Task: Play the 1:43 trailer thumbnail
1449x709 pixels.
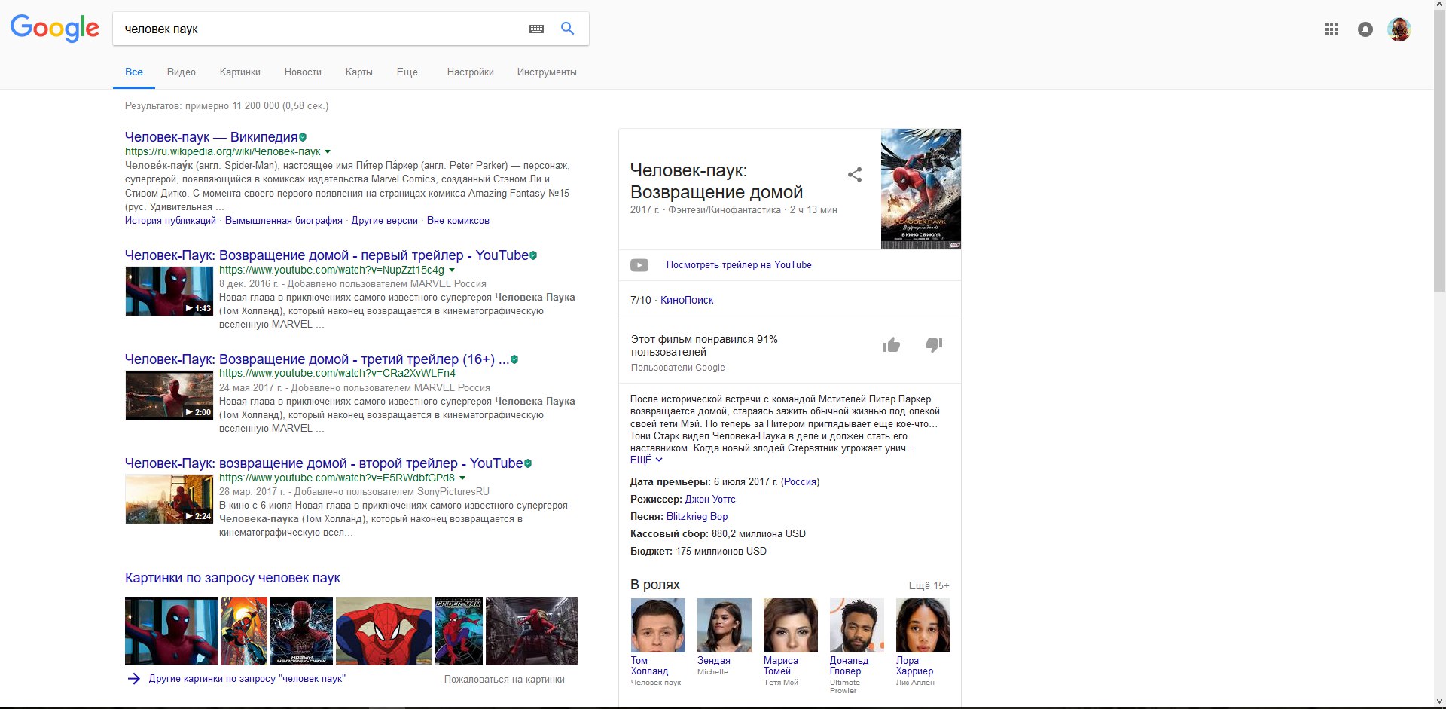Action: click(169, 291)
